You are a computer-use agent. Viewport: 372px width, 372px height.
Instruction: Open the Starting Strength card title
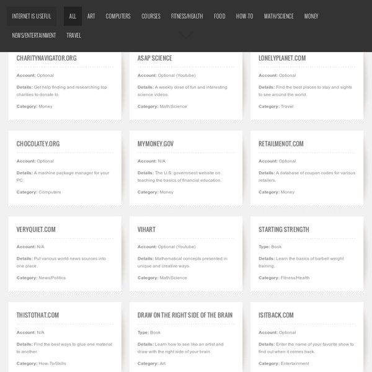coord(284,229)
